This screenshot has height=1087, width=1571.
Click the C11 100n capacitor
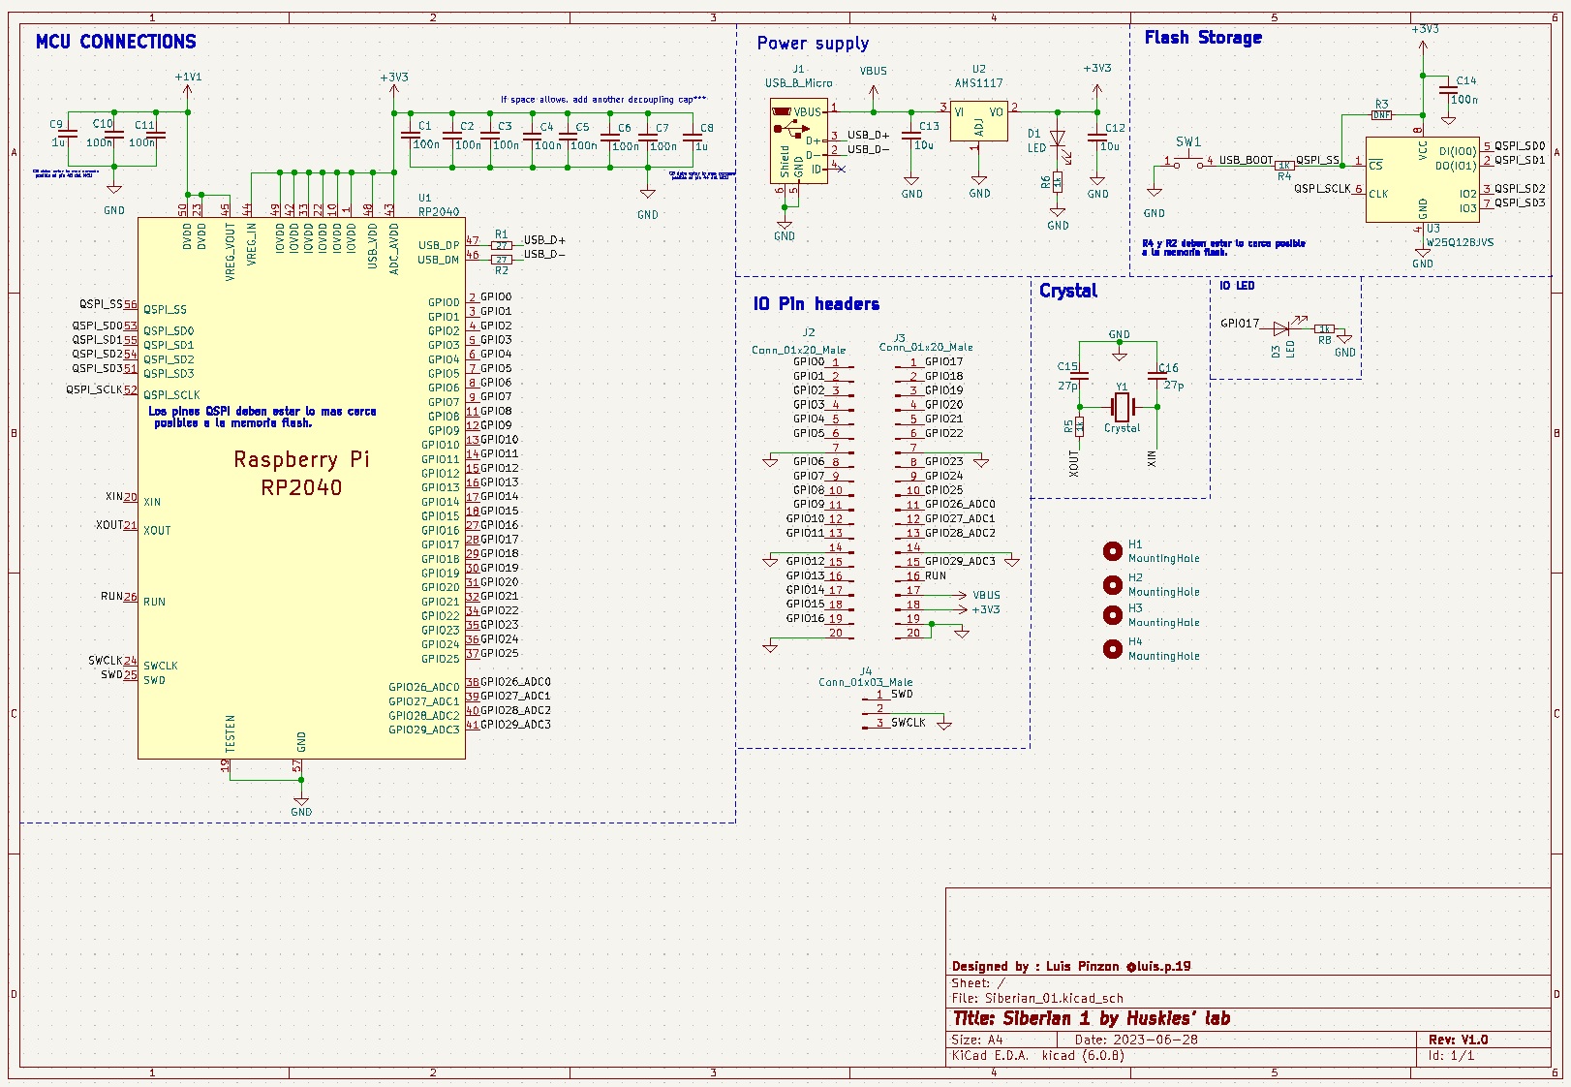click(x=156, y=137)
